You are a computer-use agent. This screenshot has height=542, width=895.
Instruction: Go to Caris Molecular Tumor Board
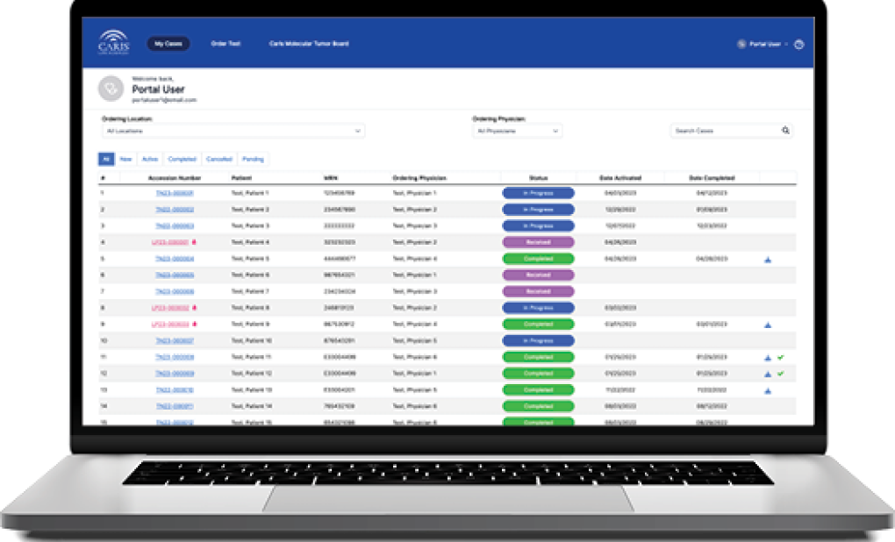tap(308, 43)
